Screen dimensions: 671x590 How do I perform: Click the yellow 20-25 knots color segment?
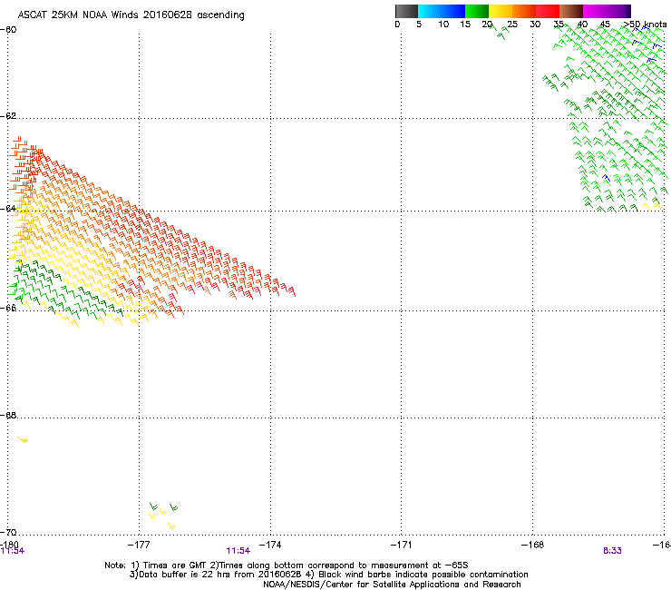[x=501, y=11]
